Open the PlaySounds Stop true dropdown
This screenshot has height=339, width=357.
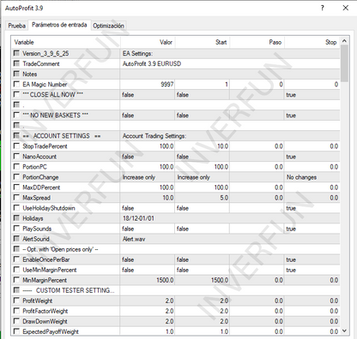(x=312, y=229)
